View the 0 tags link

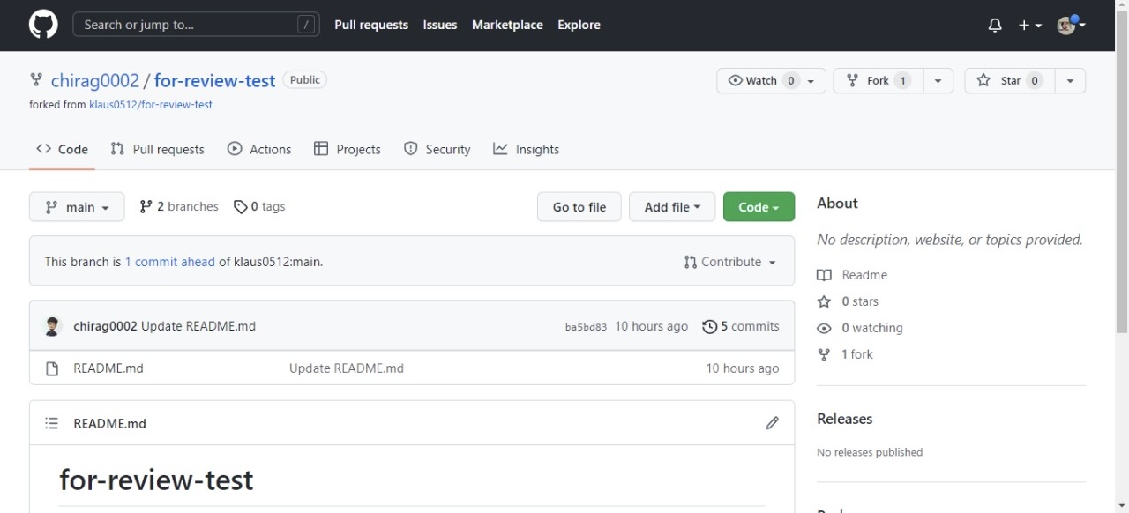pos(259,206)
